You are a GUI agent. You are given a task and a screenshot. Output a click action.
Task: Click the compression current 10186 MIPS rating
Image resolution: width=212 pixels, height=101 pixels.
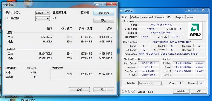[x=105, y=37]
